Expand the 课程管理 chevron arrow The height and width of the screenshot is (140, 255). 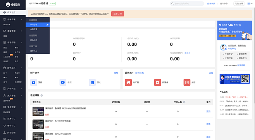point(21,43)
